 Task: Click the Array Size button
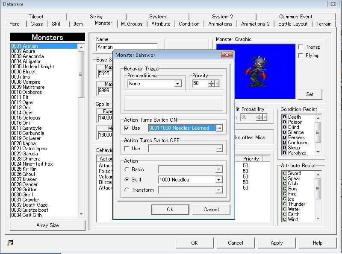click(47, 225)
